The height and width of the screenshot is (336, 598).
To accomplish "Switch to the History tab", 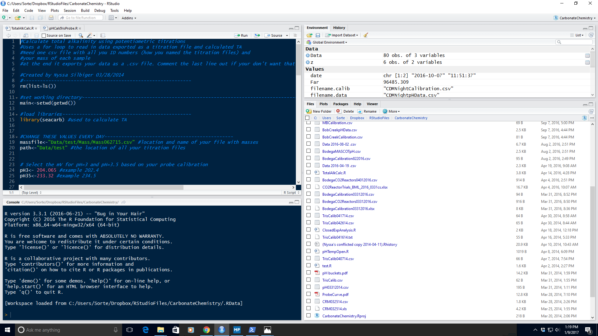I will pos(339,28).
